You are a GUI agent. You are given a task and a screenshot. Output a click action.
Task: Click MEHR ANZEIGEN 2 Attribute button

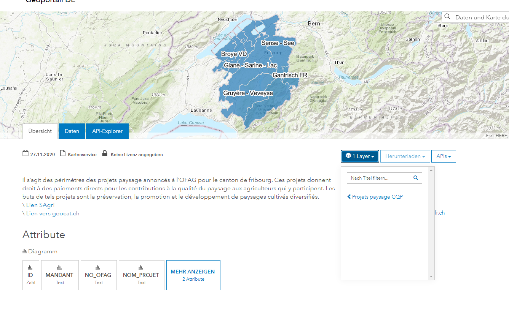click(x=193, y=275)
